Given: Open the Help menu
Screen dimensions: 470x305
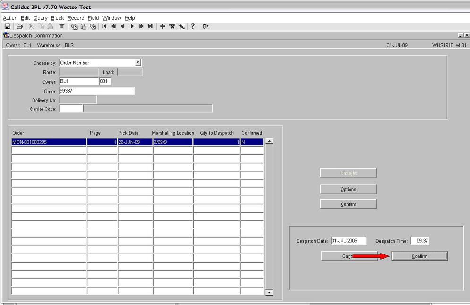Looking at the screenshot, I should point(129,18).
